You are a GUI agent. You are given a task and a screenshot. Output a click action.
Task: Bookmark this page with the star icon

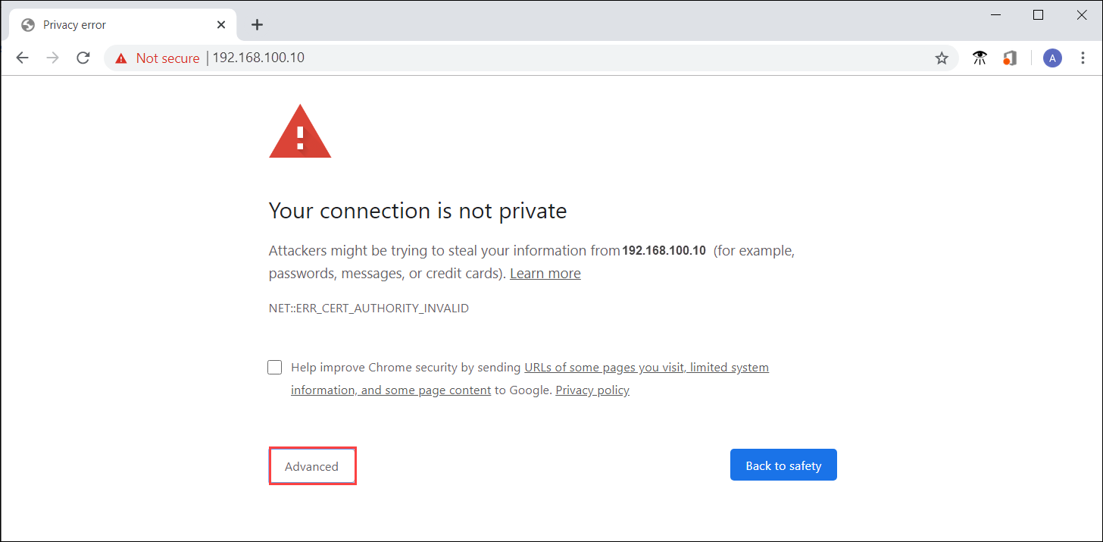(942, 58)
